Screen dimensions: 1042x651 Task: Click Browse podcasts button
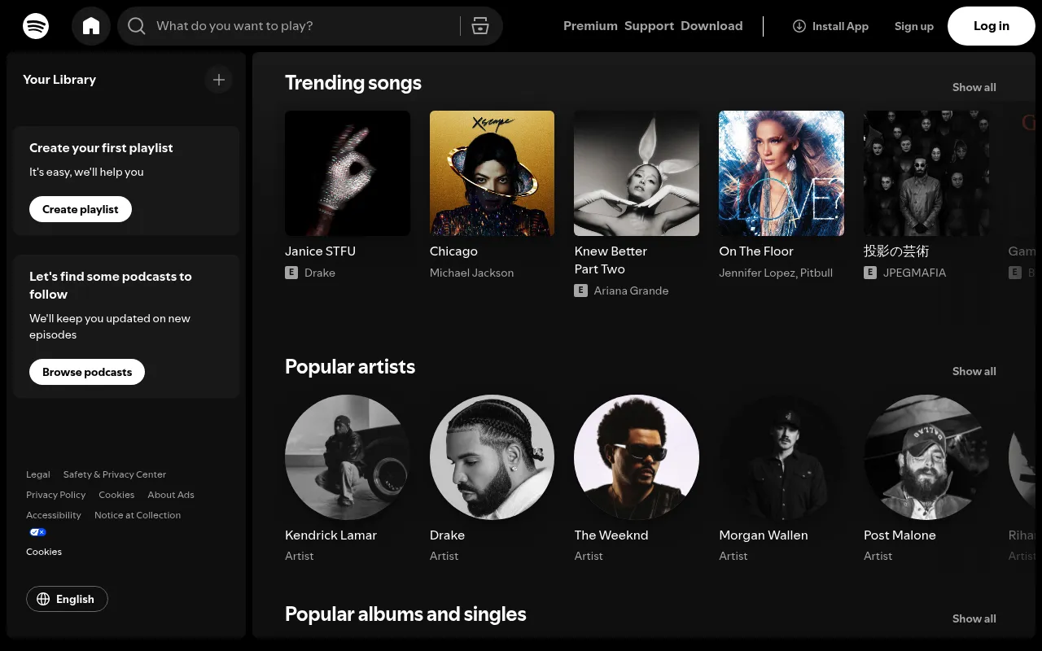(x=87, y=372)
